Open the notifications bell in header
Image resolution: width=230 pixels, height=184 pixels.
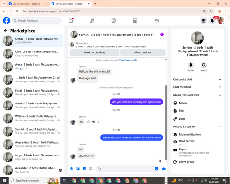212,21
